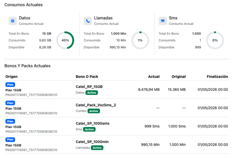The height and width of the screenshot is (157, 234).
Task: Click the Plan badge on Catel_SP_1000sms row
Action: [10, 121]
